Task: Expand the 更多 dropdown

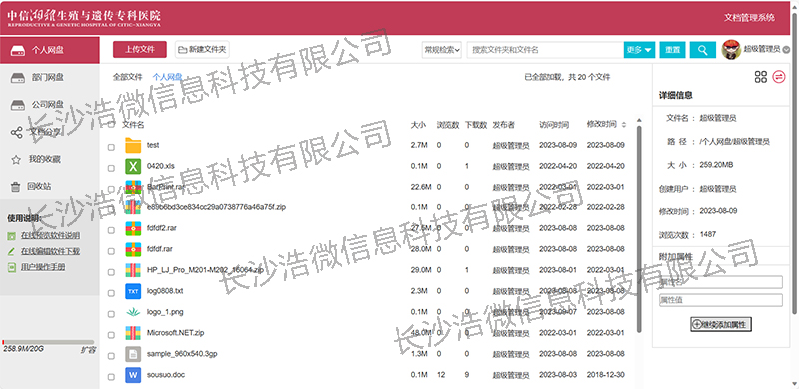Action: pyautogui.click(x=639, y=50)
